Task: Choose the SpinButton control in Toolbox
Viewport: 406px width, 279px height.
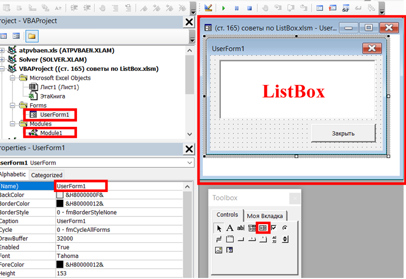Action: [285, 239]
